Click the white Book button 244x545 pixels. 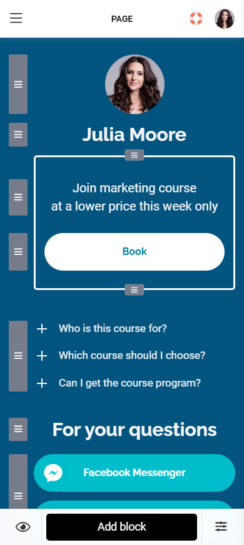click(x=135, y=252)
